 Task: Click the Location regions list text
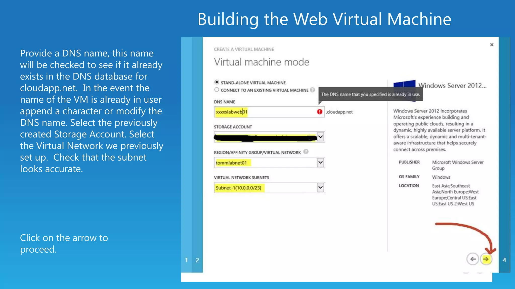(455, 195)
